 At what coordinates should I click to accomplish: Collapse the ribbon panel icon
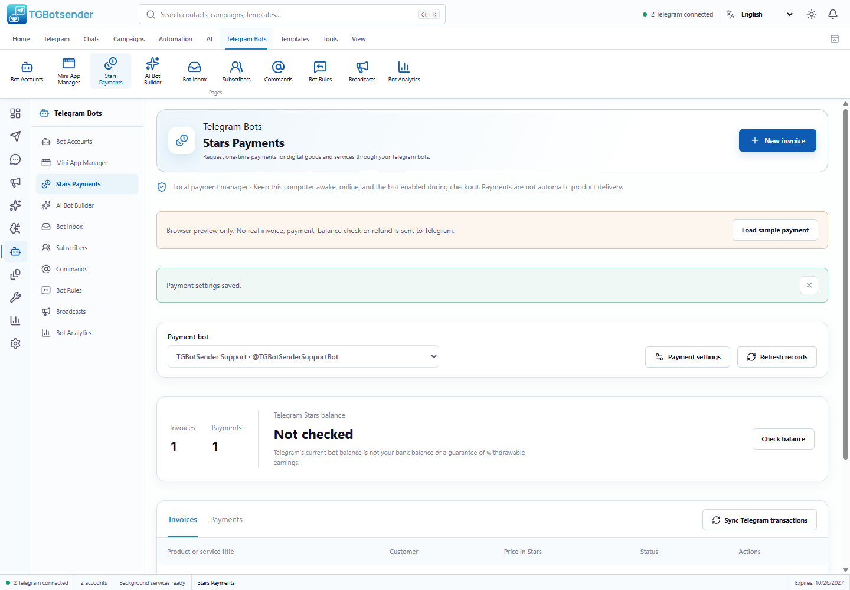pos(835,39)
